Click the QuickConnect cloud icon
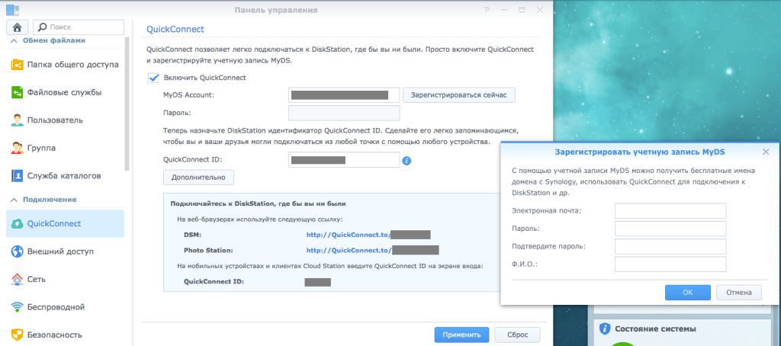The height and width of the screenshot is (346, 781). [17, 223]
